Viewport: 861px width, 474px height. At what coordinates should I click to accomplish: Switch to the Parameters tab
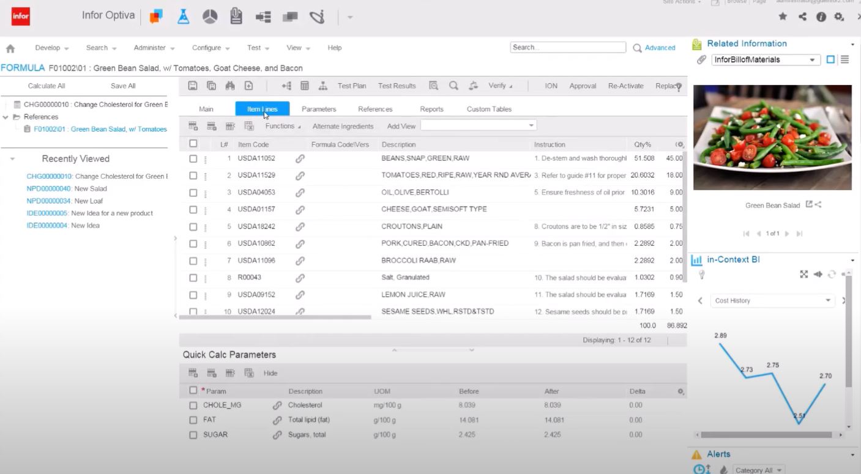[320, 109]
